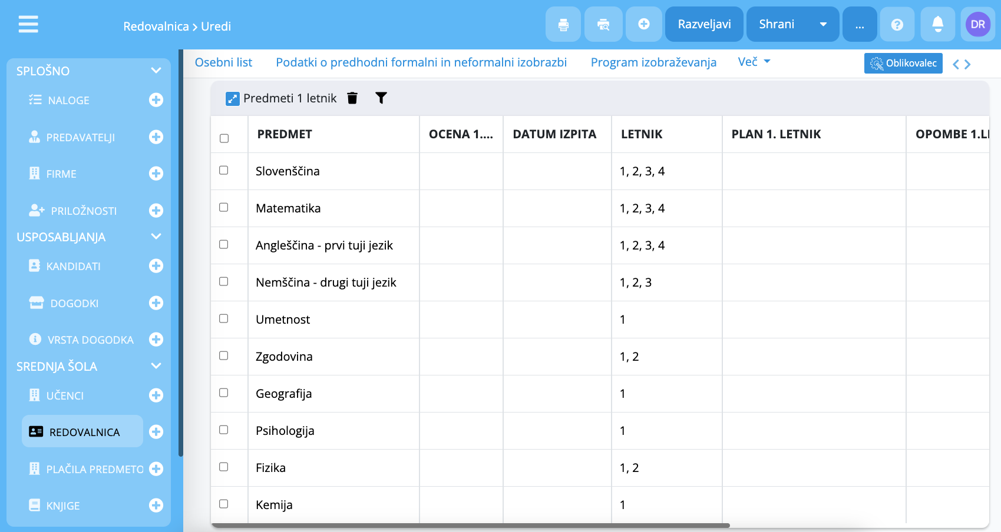Click the horizontal scrollbar under the table
Screen dimensions: 1001x532
470,526
